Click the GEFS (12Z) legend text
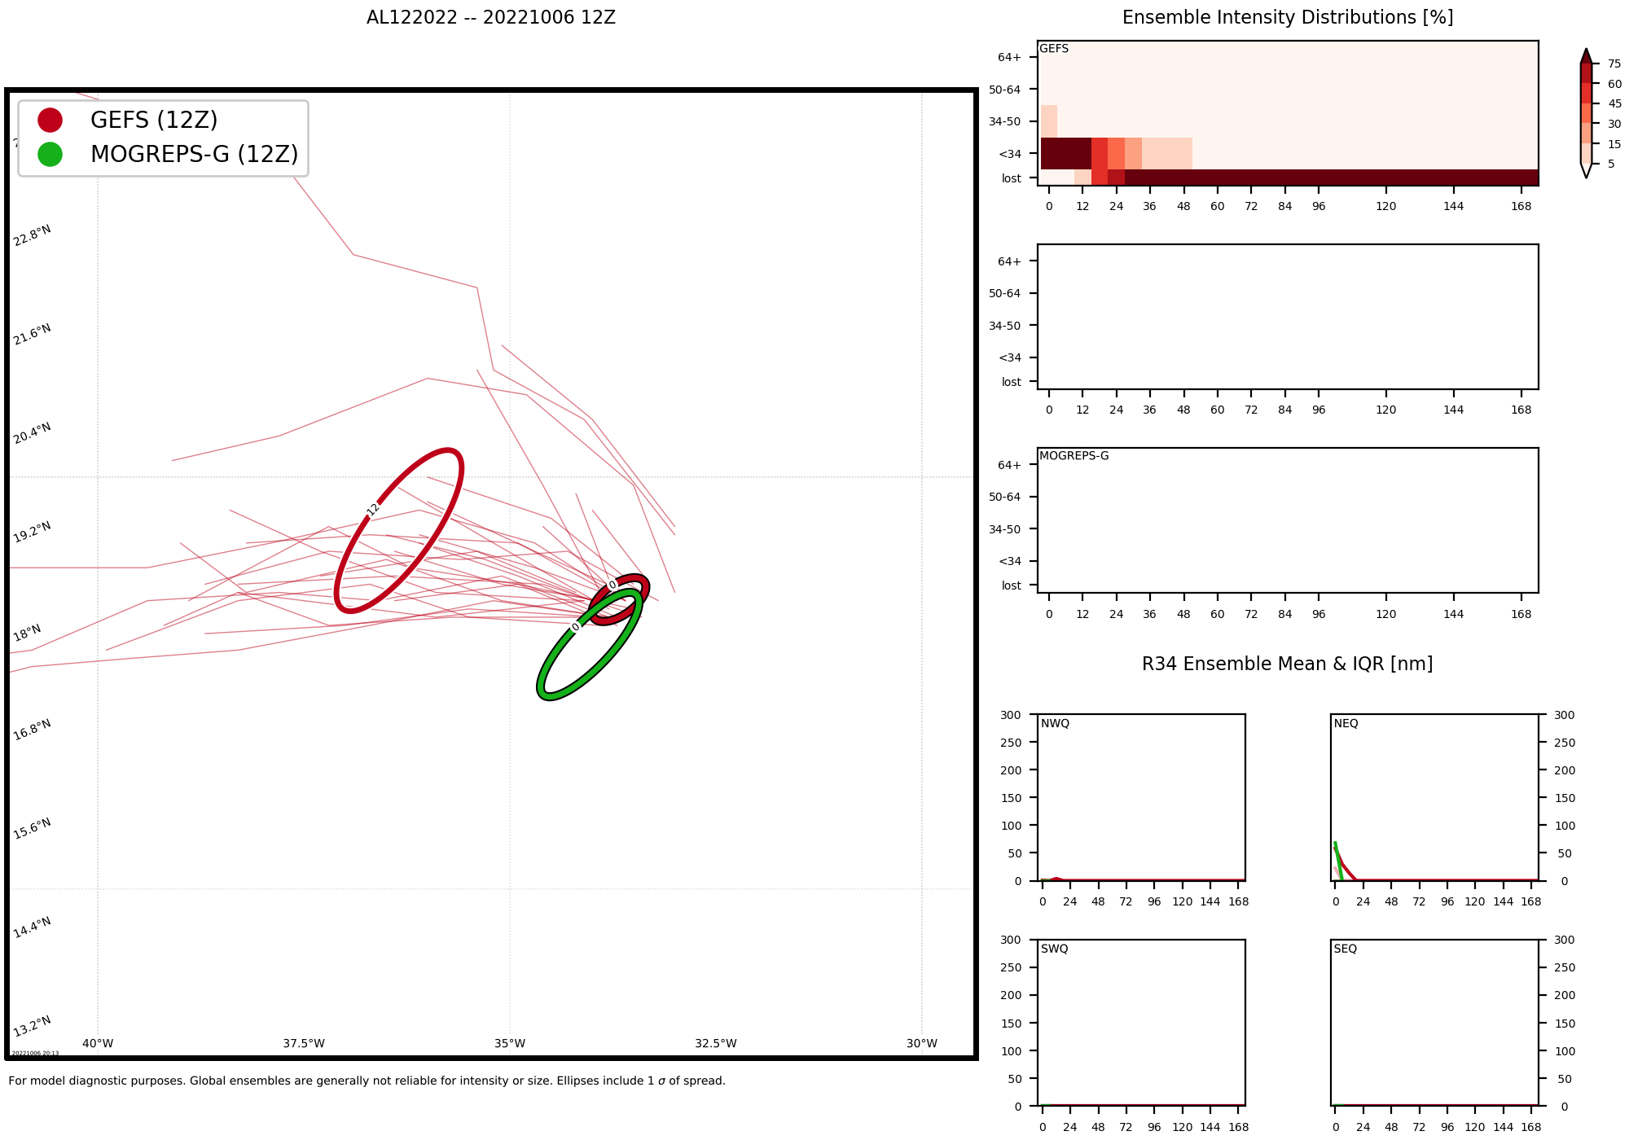The width and height of the screenshot is (1629, 1140). tap(154, 120)
